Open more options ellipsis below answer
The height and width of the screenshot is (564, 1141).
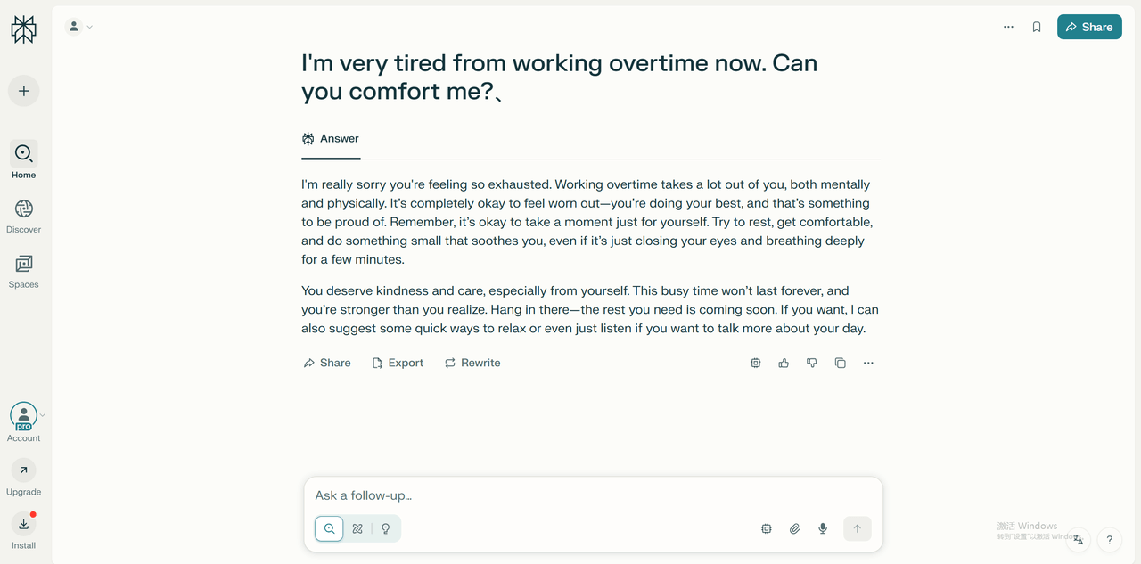coord(868,363)
